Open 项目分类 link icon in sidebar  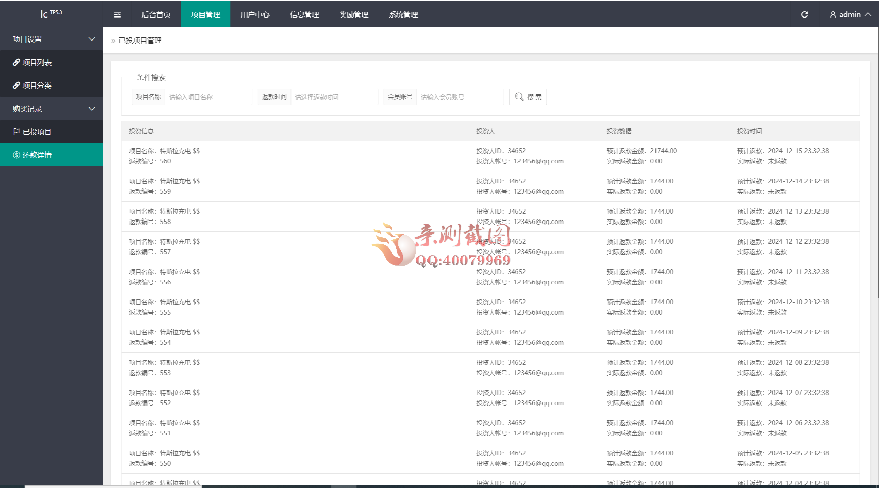[16, 85]
